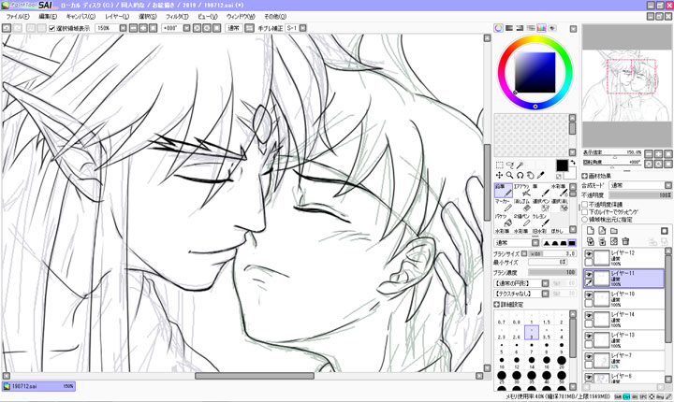Create a new normal layer
Image resolution: width=674 pixels, height=402 pixels.
tap(591, 231)
